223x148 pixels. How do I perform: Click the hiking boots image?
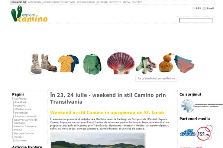43,64
